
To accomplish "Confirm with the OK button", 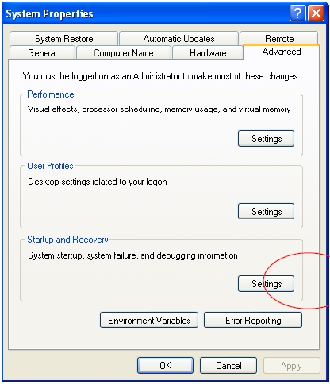I will [x=165, y=366].
